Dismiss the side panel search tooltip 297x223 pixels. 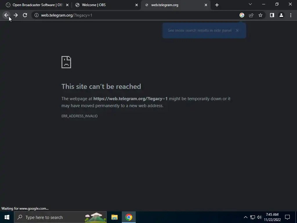pyautogui.click(x=237, y=30)
